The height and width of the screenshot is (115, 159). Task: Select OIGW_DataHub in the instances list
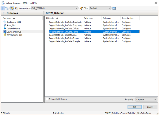[x=14, y=32]
